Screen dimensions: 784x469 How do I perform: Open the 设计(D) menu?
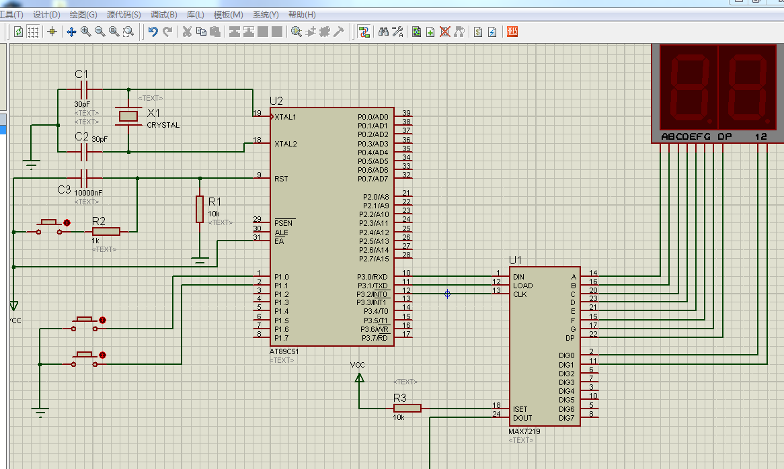pos(46,15)
